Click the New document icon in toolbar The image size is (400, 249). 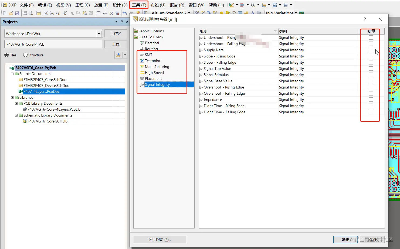tap(5, 13)
